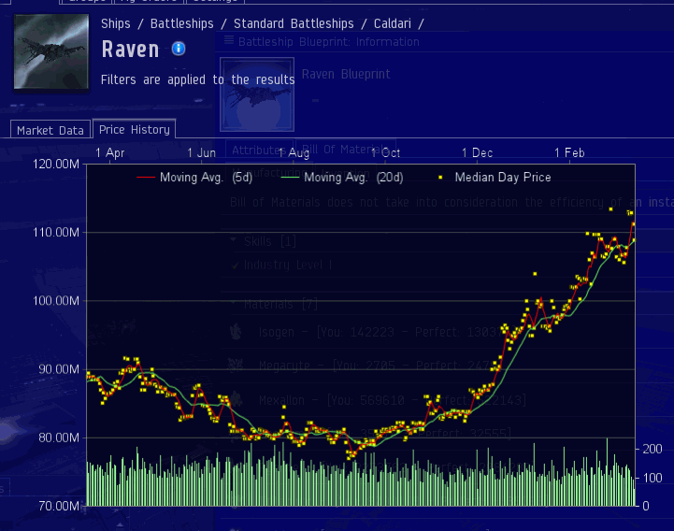Click the Raven ship thumbnail image

(51, 51)
